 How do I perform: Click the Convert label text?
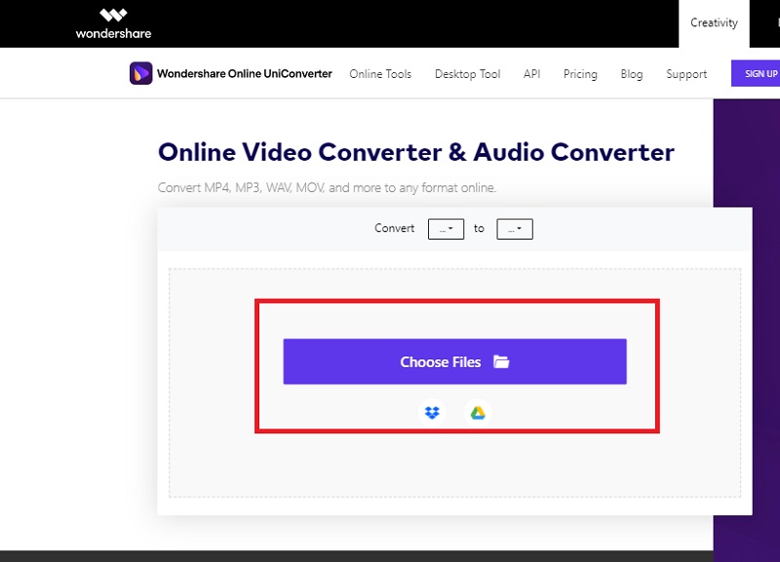click(395, 228)
